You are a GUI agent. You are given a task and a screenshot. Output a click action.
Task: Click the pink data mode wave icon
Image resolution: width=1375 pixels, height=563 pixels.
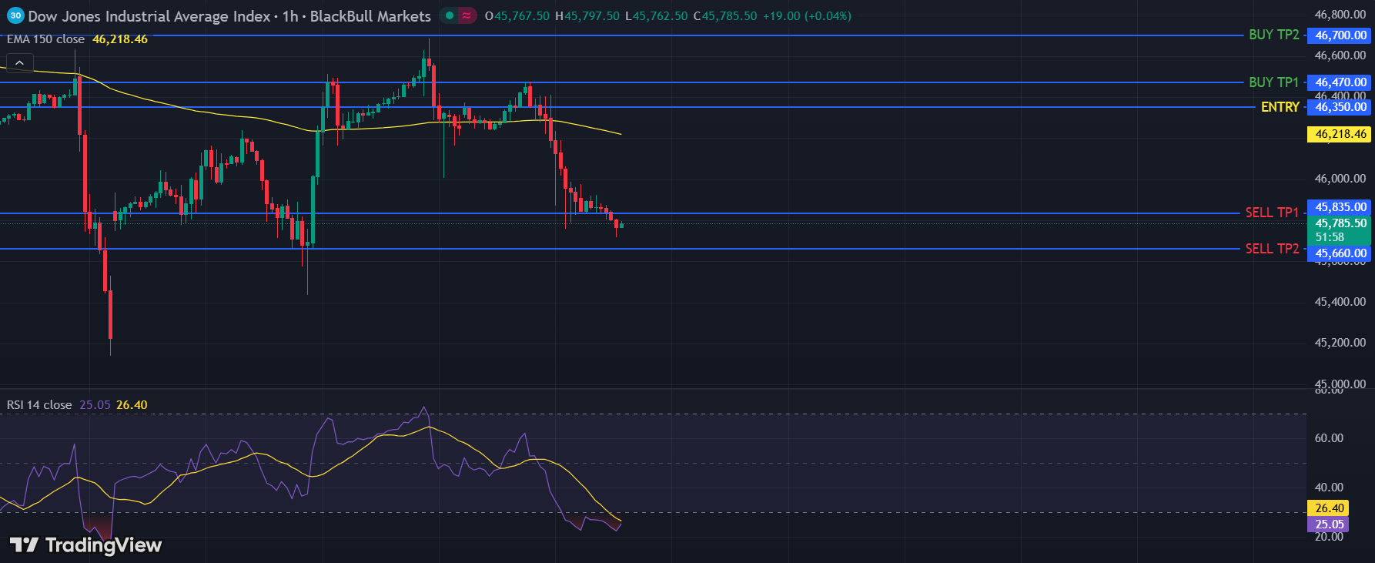click(x=467, y=15)
